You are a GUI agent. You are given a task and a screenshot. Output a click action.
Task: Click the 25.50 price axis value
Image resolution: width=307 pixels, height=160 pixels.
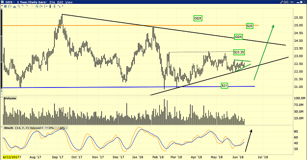[299, 18]
